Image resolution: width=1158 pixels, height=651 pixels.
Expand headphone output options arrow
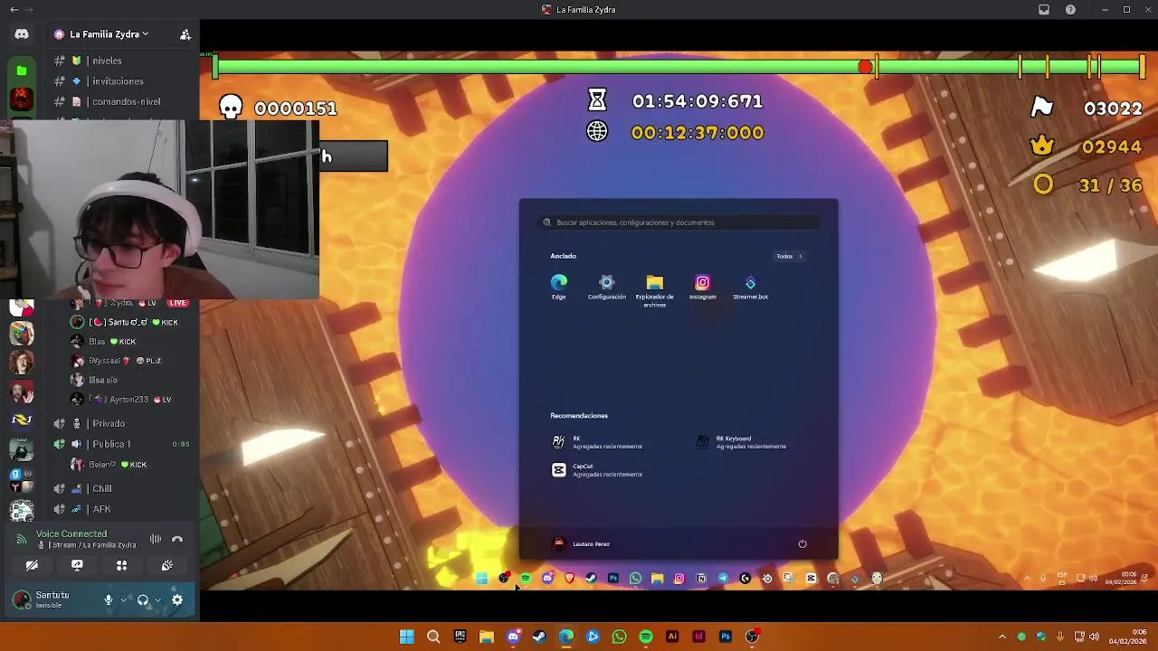click(157, 599)
